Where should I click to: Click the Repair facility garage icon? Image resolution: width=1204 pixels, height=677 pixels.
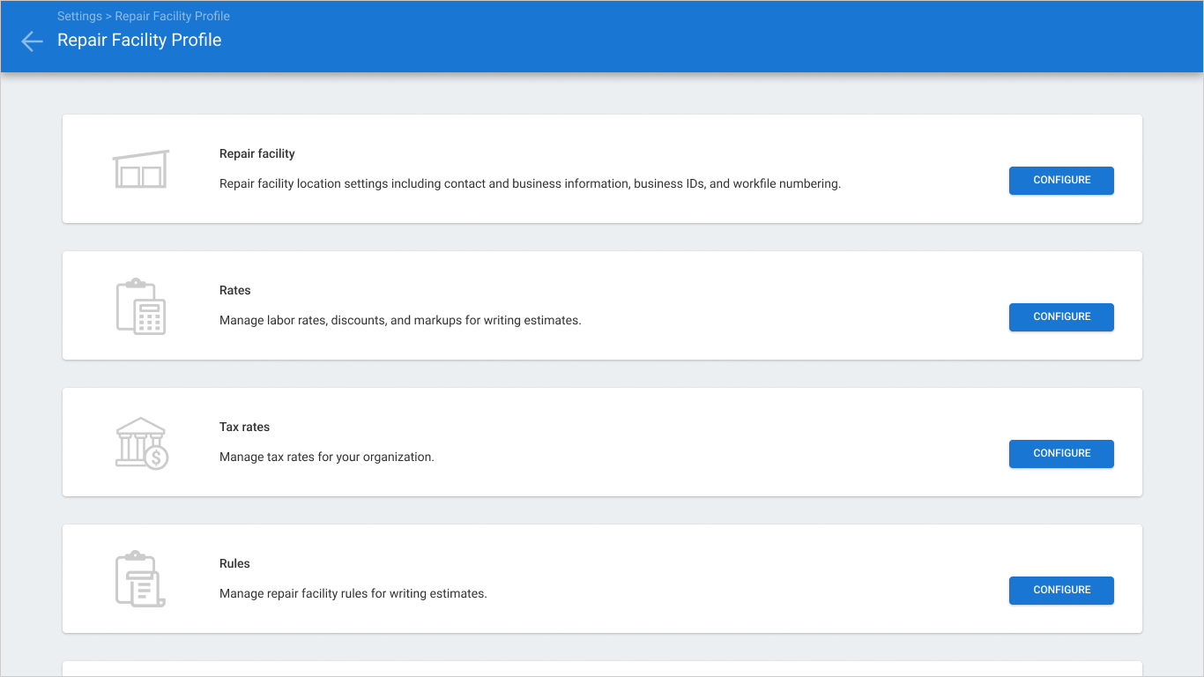point(141,168)
